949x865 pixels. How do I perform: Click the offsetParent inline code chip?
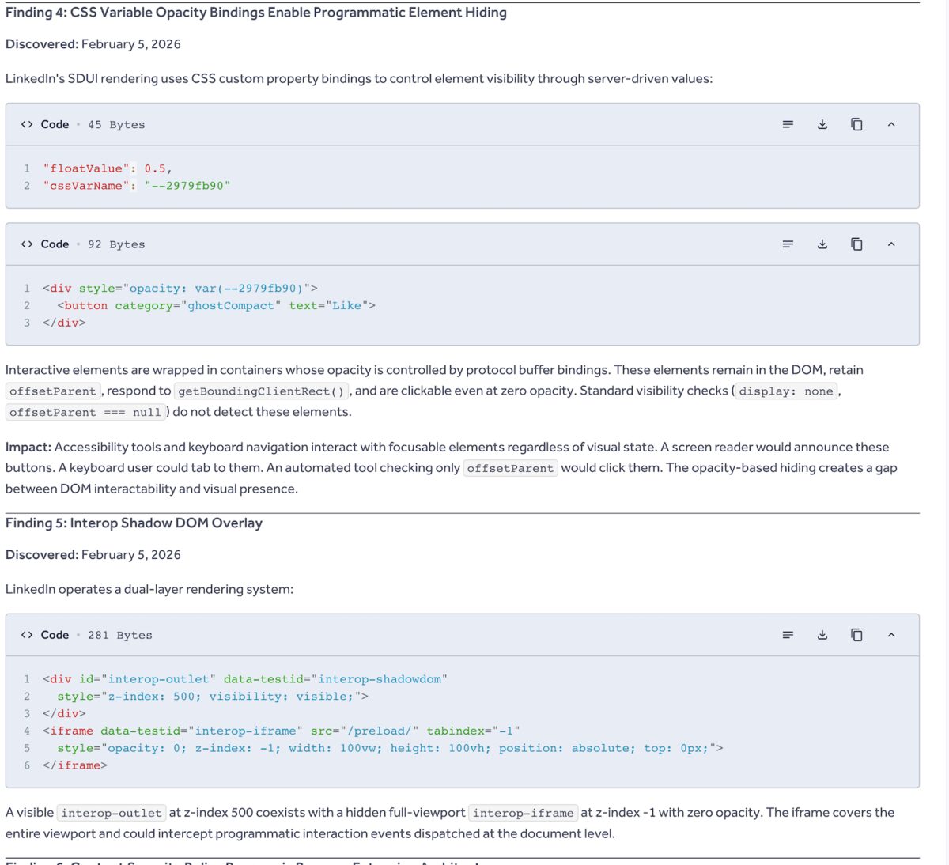tap(53, 391)
